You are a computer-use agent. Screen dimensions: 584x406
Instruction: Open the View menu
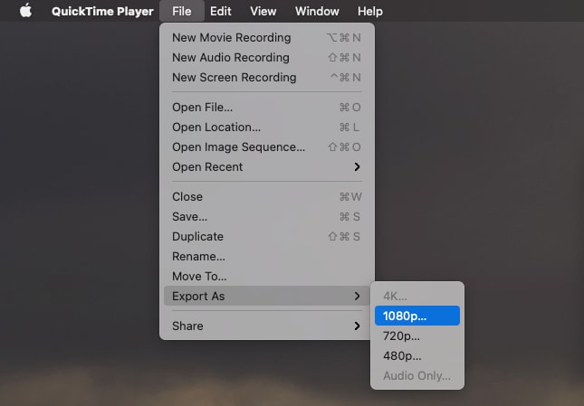point(263,11)
